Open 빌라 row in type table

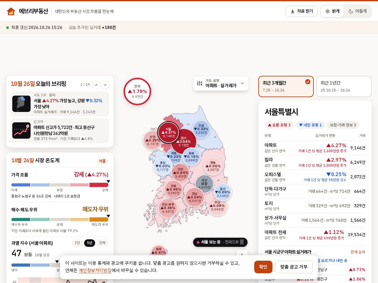click(315, 162)
